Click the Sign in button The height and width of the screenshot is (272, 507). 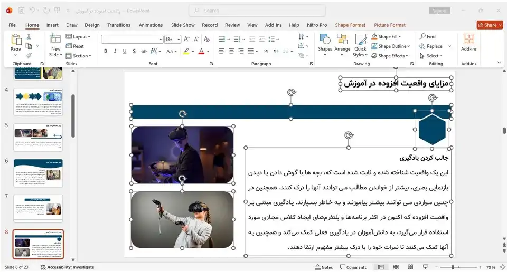pos(439,11)
